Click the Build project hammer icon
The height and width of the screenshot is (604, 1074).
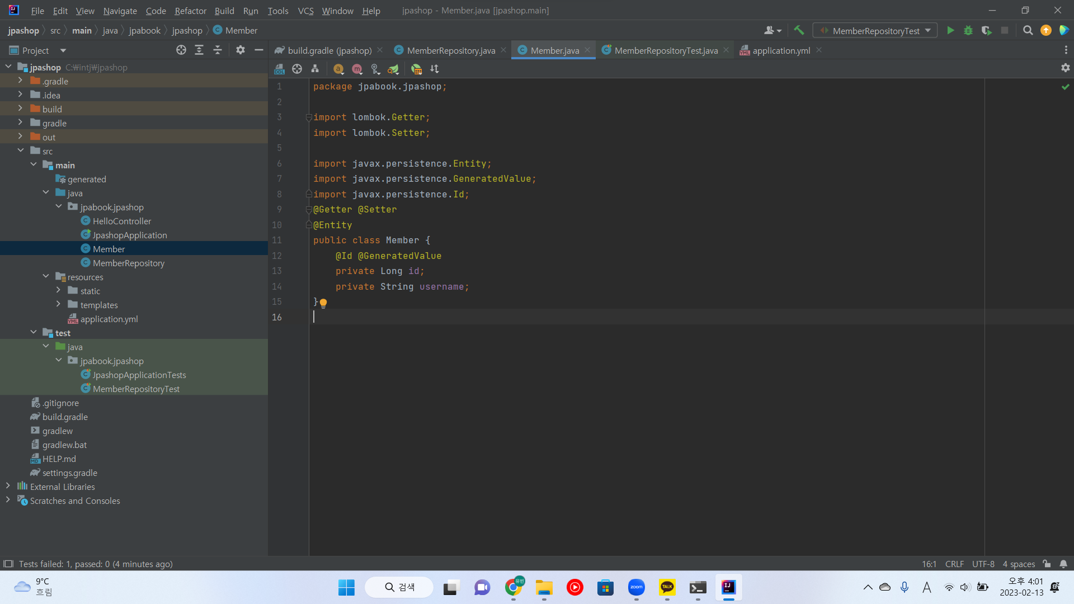[799, 31]
